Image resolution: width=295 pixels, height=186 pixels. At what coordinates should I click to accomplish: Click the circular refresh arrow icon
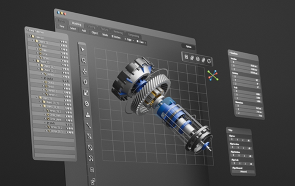click(x=209, y=61)
